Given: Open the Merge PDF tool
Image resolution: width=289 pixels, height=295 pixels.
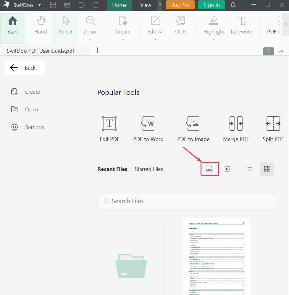Looking at the screenshot, I should pos(236,129).
